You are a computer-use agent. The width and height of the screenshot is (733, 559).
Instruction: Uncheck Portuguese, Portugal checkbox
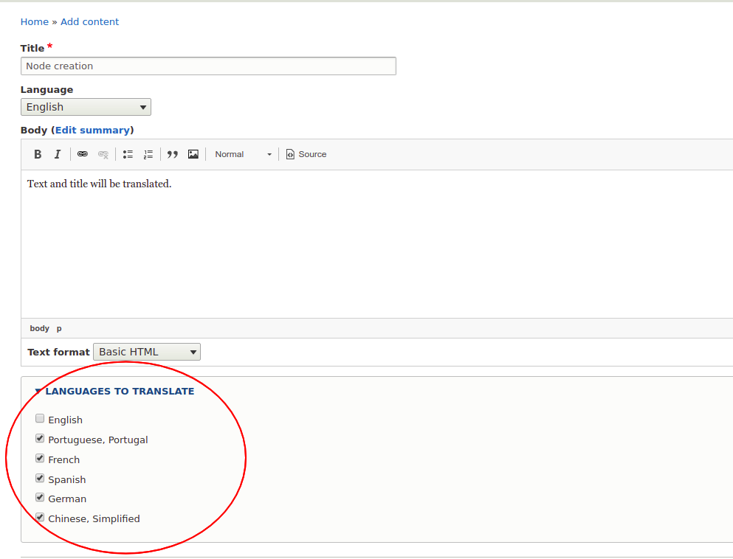coord(40,439)
